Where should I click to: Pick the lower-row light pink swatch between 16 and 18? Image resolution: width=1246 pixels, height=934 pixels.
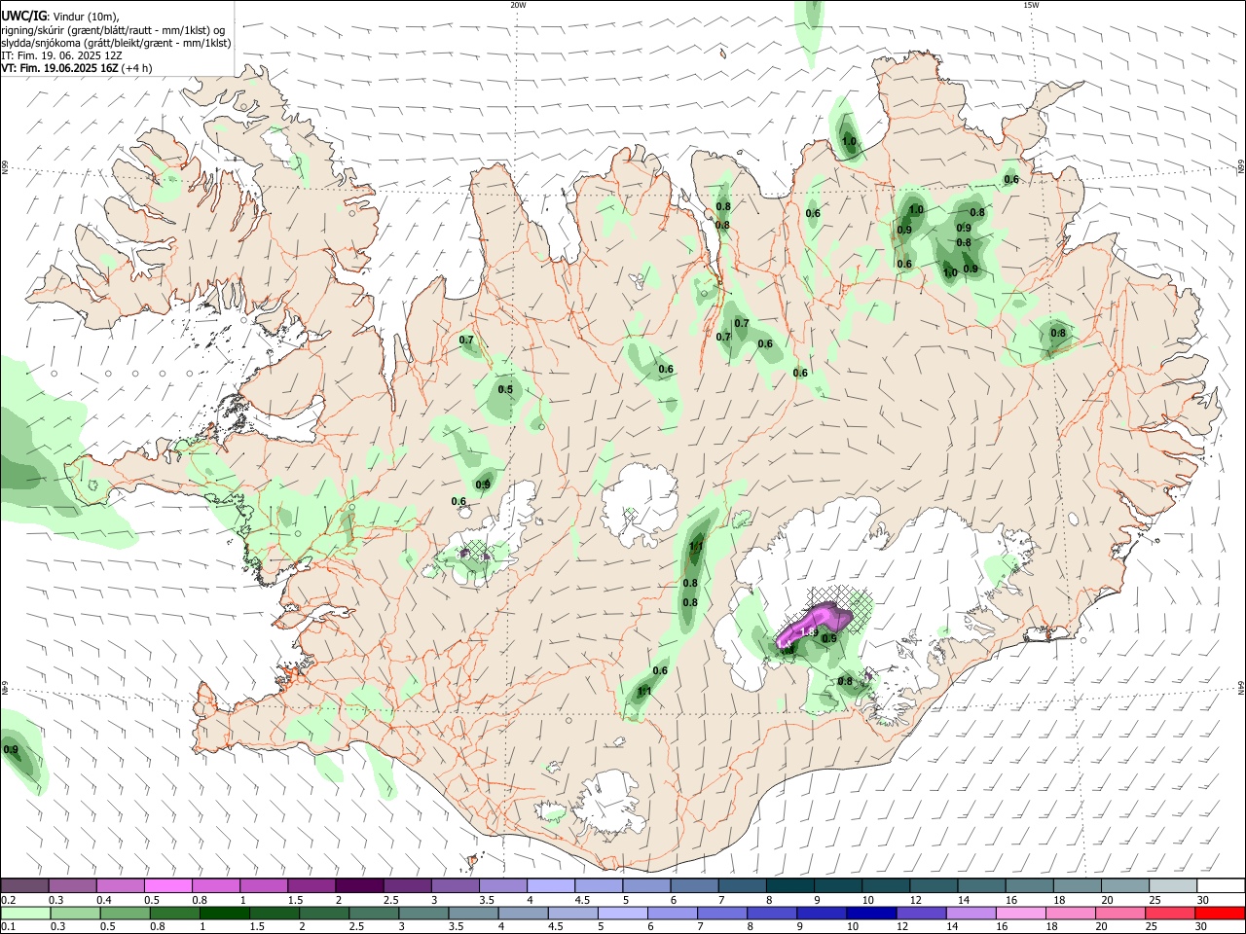[1019, 913]
